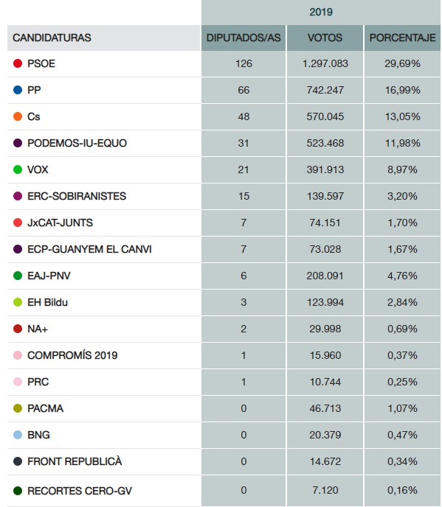442x507 pixels.
Task: Select the PORCENTAJE column header
Action: click(402, 38)
